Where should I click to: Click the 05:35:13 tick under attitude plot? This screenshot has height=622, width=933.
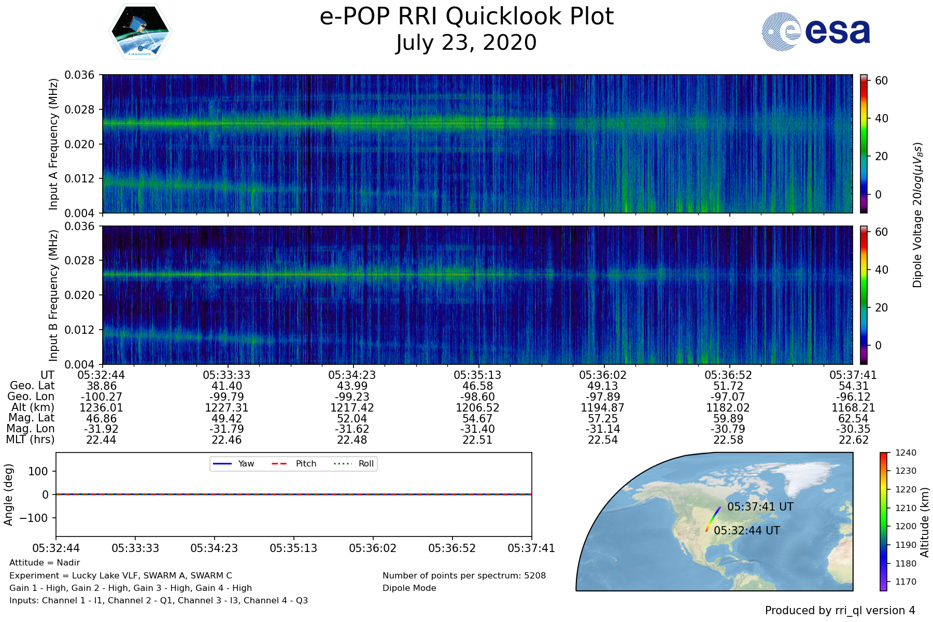293,548
